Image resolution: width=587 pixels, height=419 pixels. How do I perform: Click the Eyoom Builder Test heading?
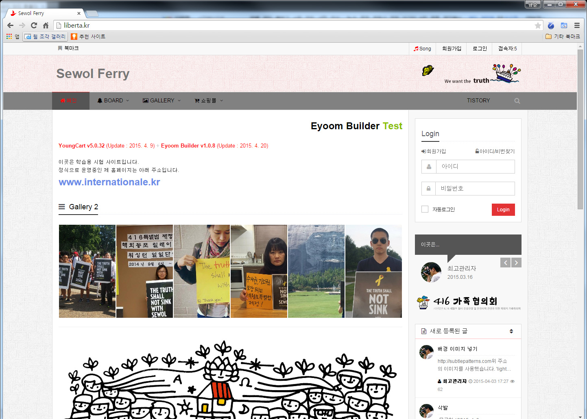(x=356, y=126)
